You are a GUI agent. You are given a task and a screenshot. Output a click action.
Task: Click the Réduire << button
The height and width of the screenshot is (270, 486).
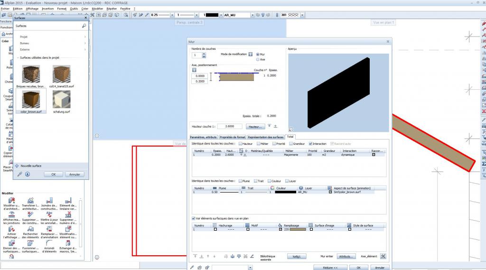pos(330,268)
